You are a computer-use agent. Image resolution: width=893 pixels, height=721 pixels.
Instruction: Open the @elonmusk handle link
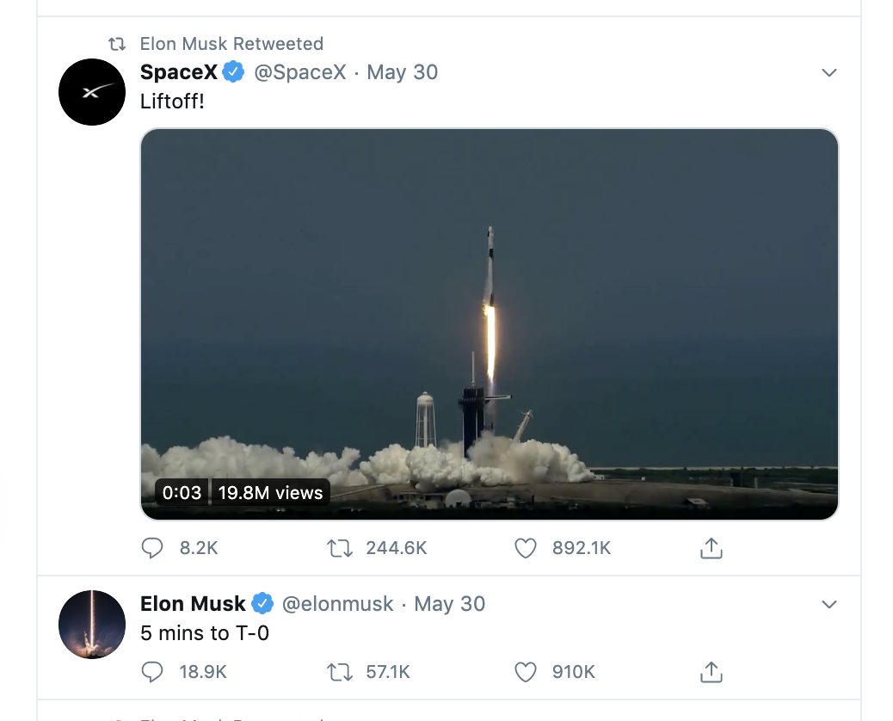[x=338, y=604]
